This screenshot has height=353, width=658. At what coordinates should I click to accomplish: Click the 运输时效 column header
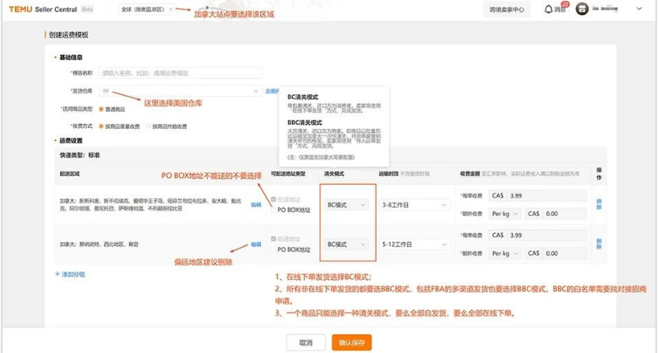click(389, 173)
